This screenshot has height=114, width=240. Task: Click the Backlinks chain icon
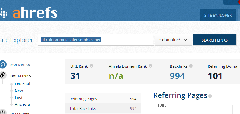pos(3,75)
